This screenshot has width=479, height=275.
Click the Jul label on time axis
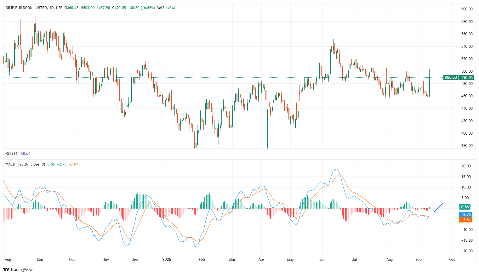355,260
